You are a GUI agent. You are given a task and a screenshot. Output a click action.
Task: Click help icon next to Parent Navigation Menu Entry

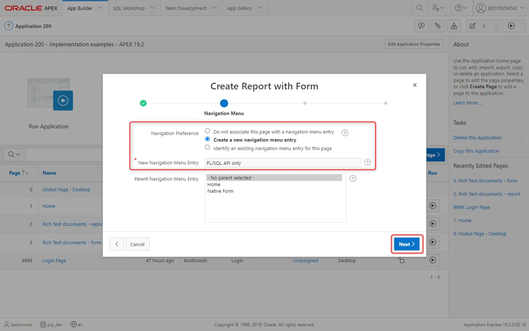(x=353, y=179)
